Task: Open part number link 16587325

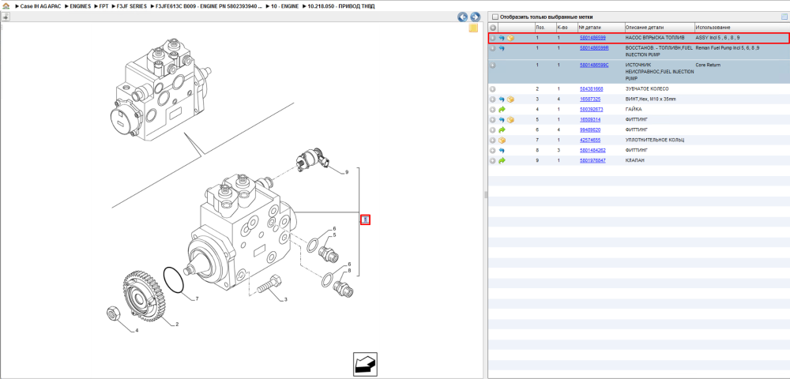Action: click(x=590, y=99)
